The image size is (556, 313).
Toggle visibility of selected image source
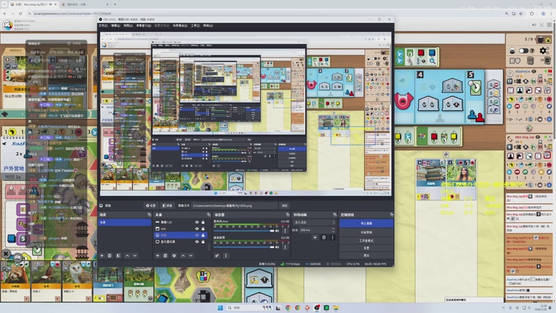197,235
